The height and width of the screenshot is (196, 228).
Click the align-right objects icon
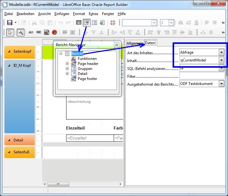click(167, 32)
